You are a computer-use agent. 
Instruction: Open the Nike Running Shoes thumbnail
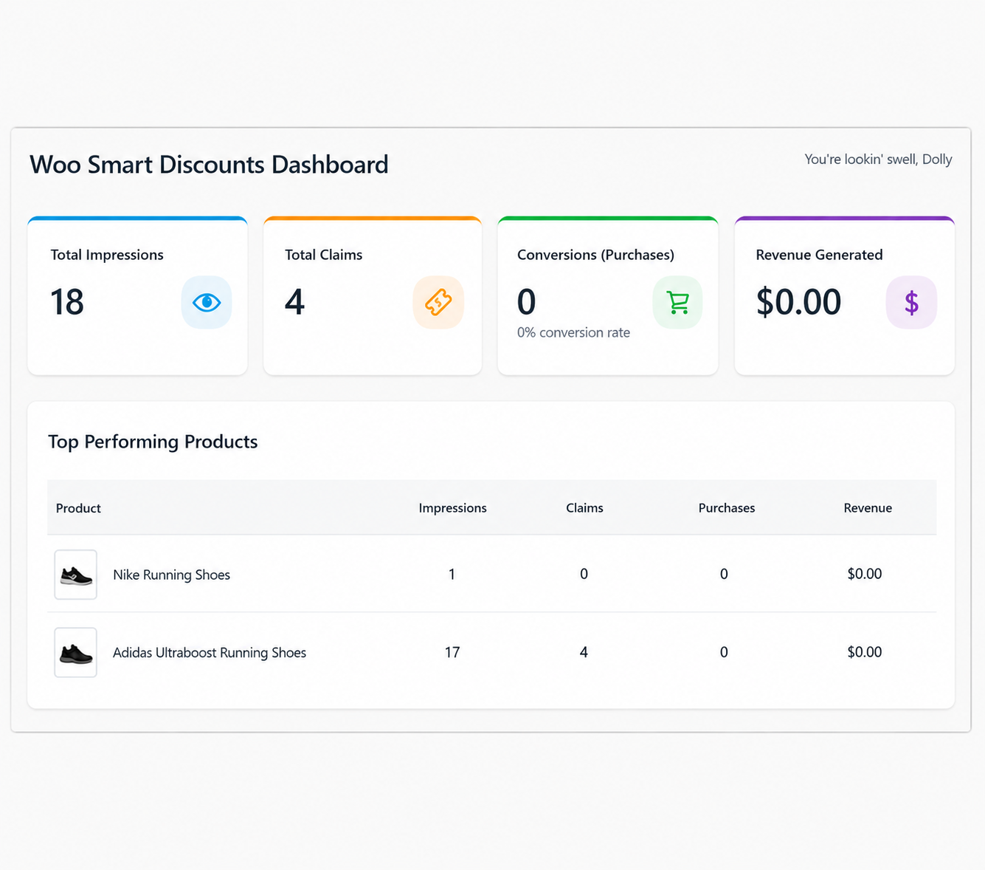click(x=76, y=575)
